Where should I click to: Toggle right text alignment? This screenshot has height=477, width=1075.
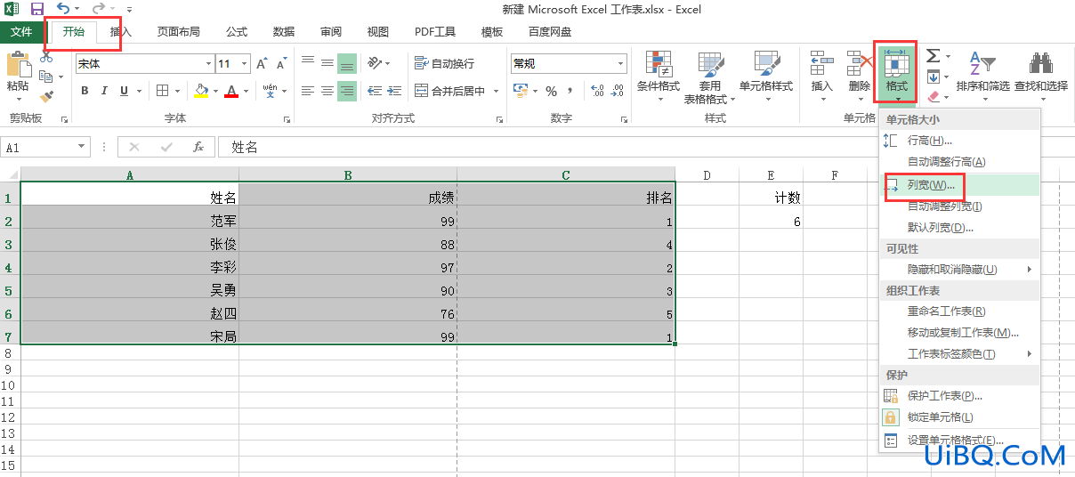[347, 91]
